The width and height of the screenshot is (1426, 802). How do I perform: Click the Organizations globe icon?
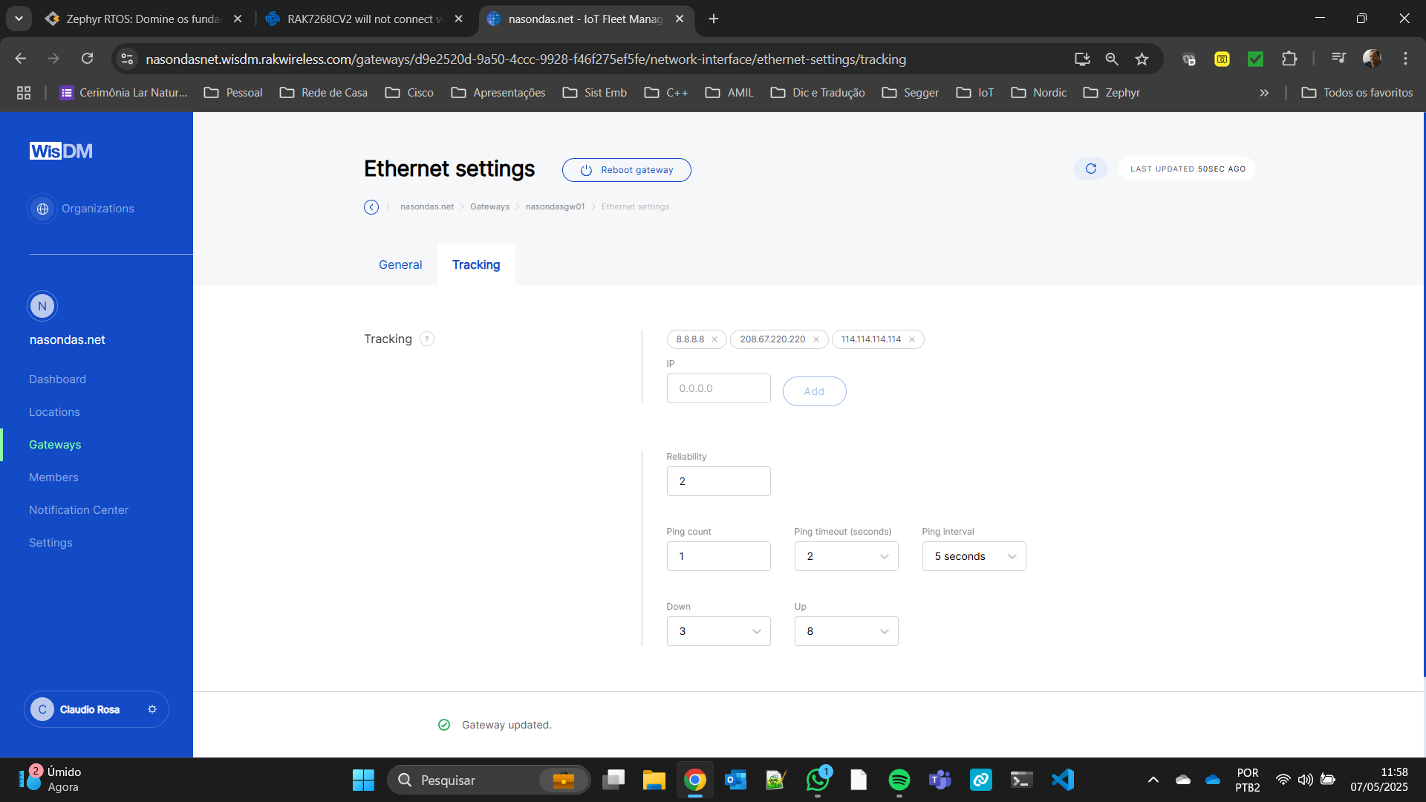pyautogui.click(x=43, y=209)
